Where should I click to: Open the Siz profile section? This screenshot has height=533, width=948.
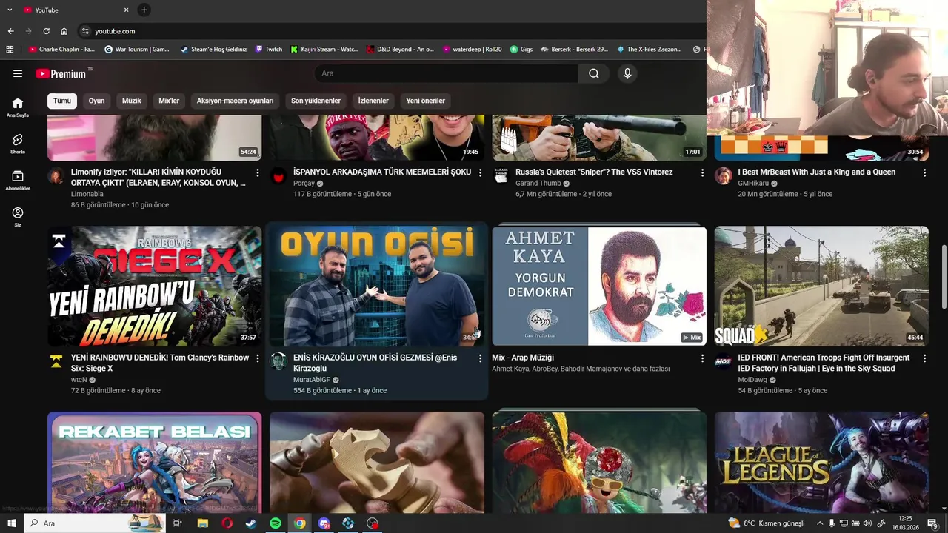click(18, 217)
